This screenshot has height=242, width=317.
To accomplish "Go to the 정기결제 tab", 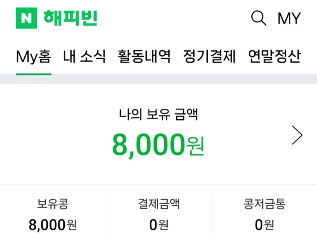I will pos(209,56).
